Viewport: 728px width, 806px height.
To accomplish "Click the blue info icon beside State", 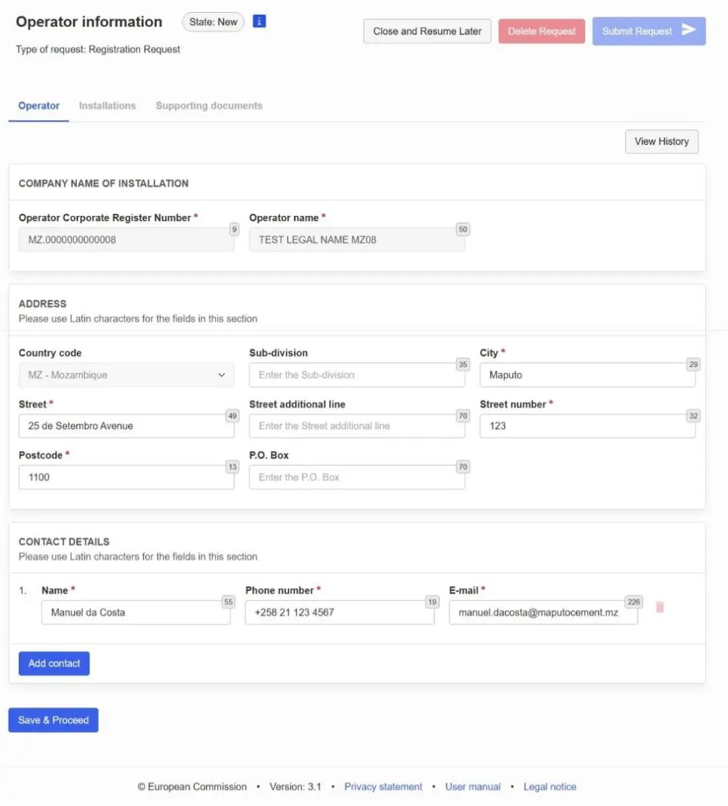I will pyautogui.click(x=260, y=22).
